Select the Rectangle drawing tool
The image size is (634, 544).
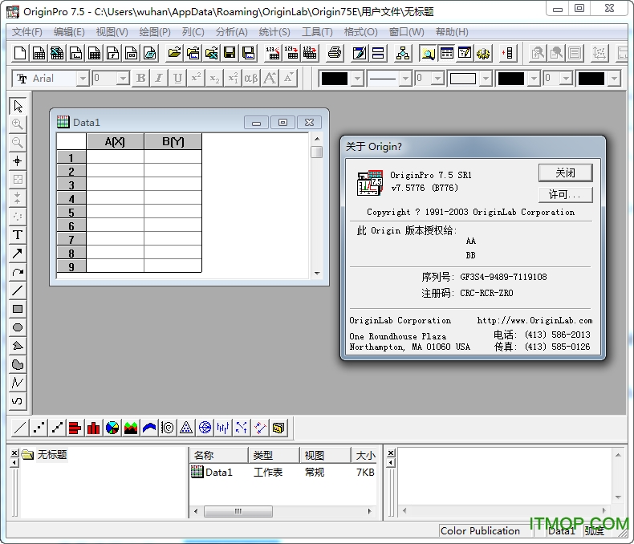[x=18, y=309]
